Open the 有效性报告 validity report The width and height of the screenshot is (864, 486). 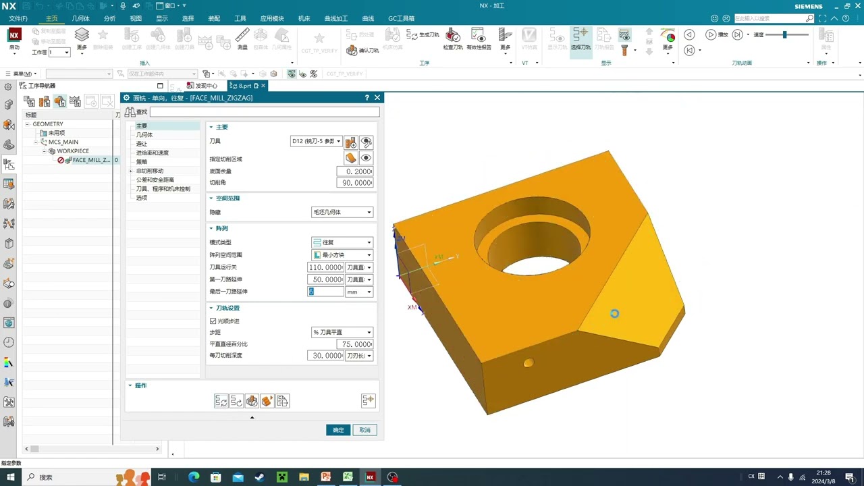pos(479,35)
